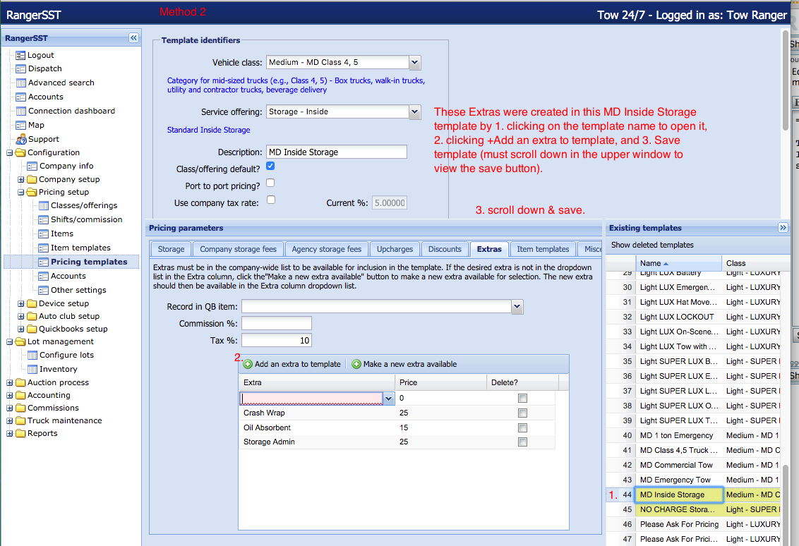Viewport: 799px width, 546px height.
Task: Toggle Class/offering default checkbox
Action: (x=270, y=166)
